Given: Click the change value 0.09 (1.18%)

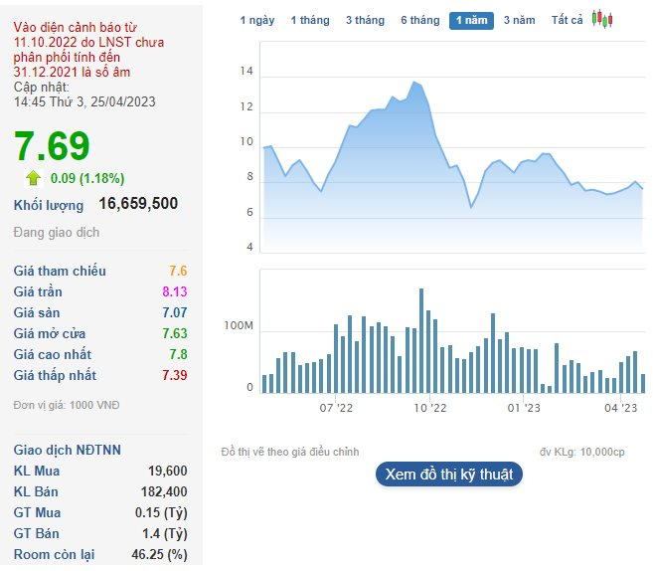Looking at the screenshot, I should coord(87,178).
